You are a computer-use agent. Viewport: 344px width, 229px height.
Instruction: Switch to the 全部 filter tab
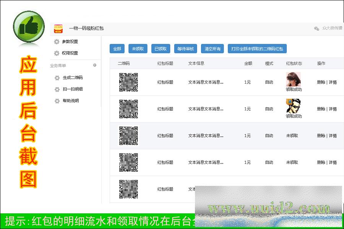click(x=117, y=49)
